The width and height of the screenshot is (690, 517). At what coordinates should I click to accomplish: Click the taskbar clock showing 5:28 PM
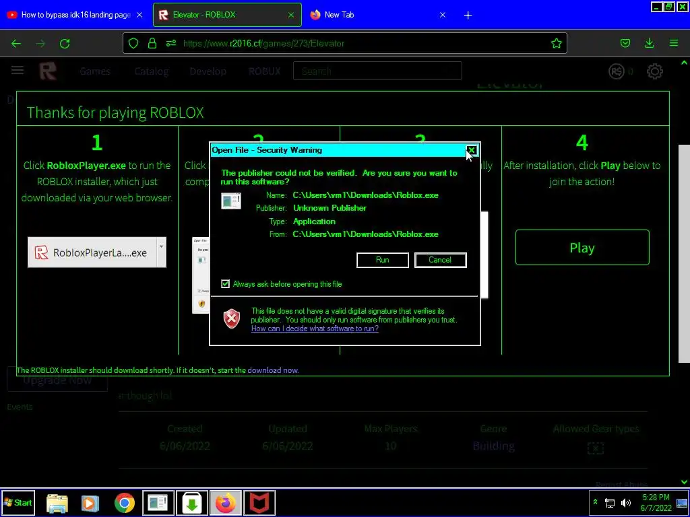[x=656, y=502]
